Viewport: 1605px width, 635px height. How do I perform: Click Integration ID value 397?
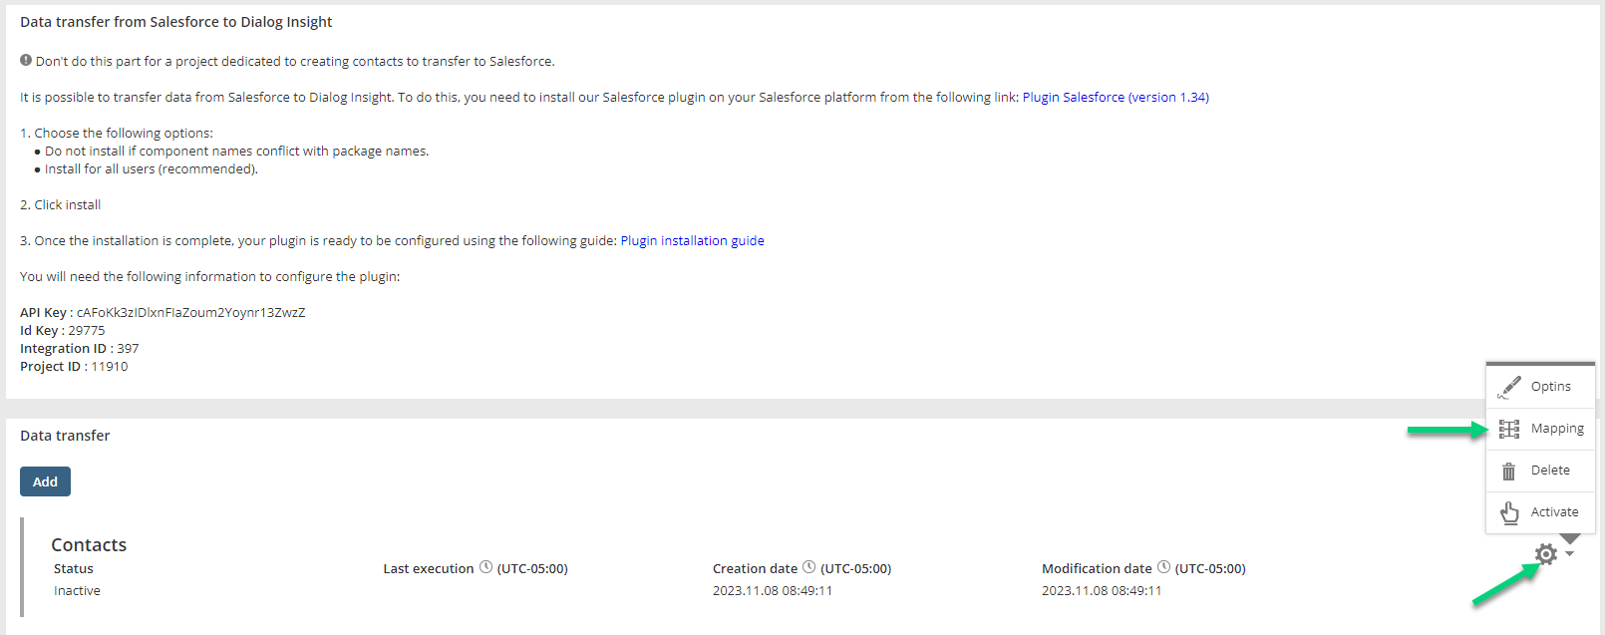tap(128, 349)
